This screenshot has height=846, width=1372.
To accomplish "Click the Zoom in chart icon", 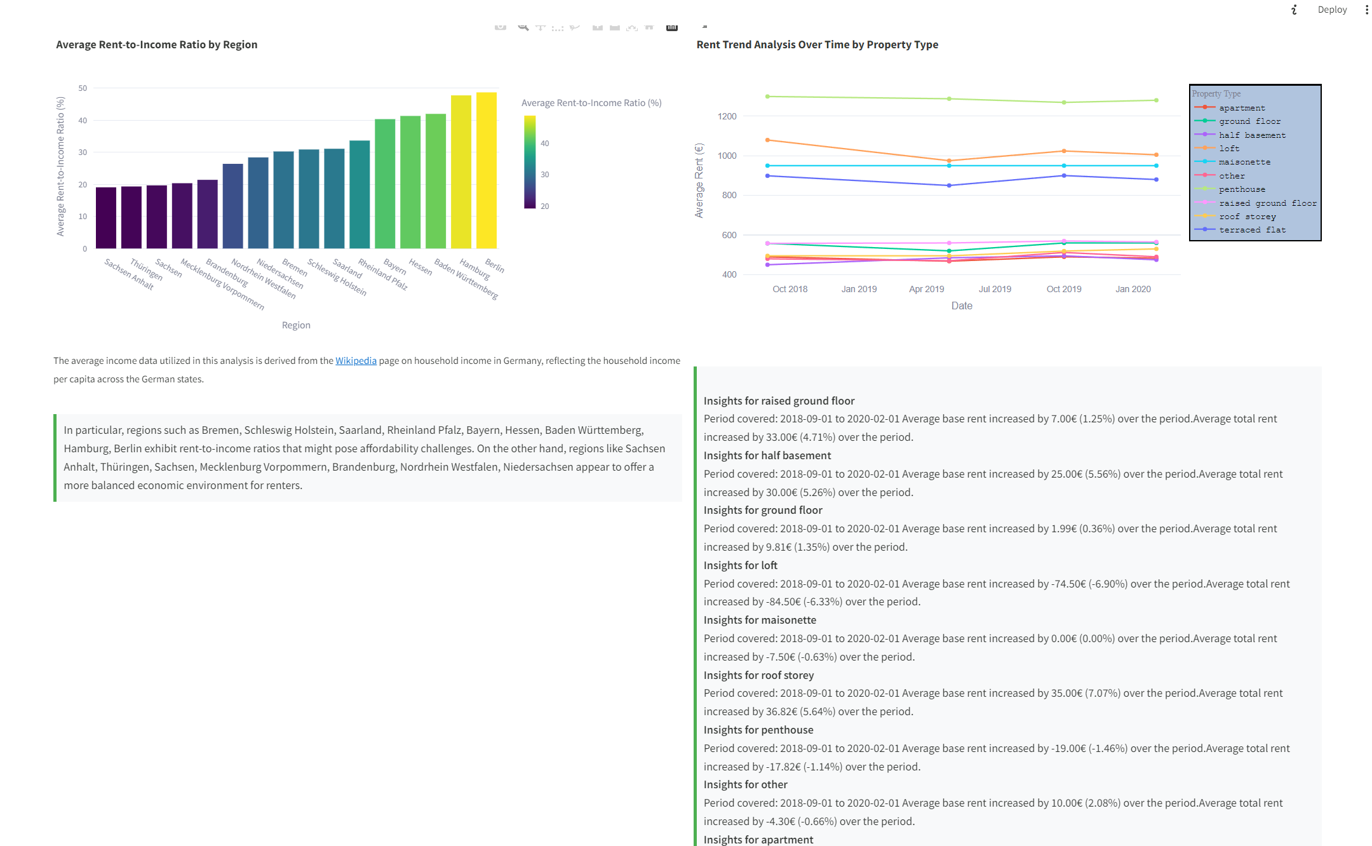I will pos(598,27).
